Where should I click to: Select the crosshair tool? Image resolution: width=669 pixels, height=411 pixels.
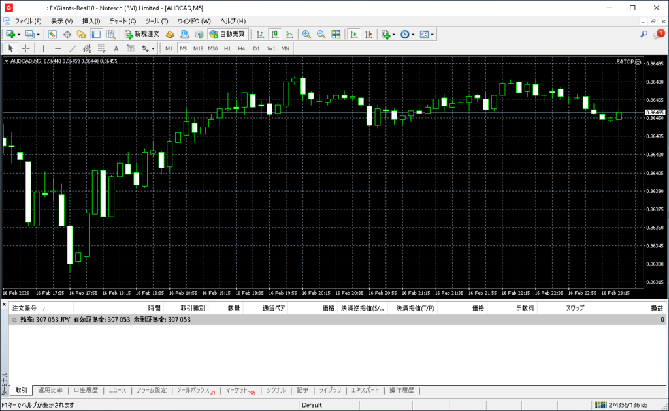25,48
